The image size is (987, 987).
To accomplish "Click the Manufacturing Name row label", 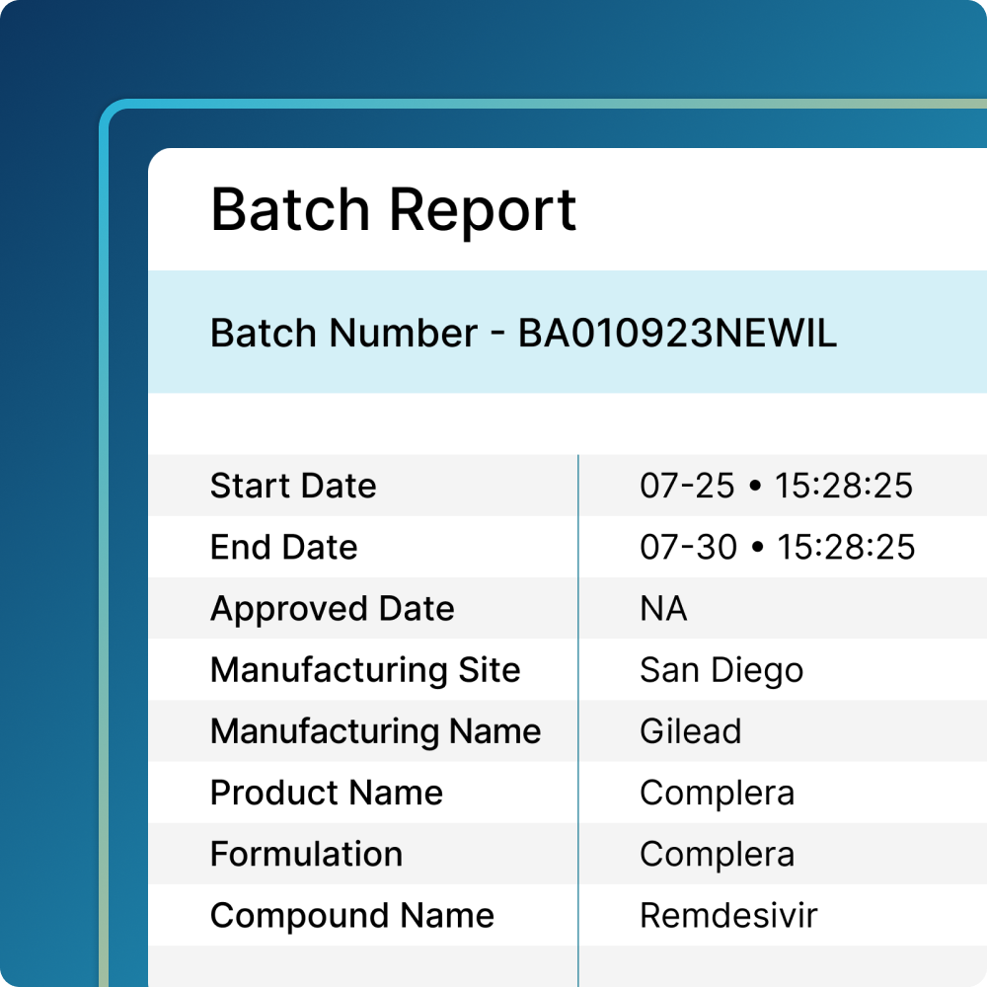I will point(376,731).
